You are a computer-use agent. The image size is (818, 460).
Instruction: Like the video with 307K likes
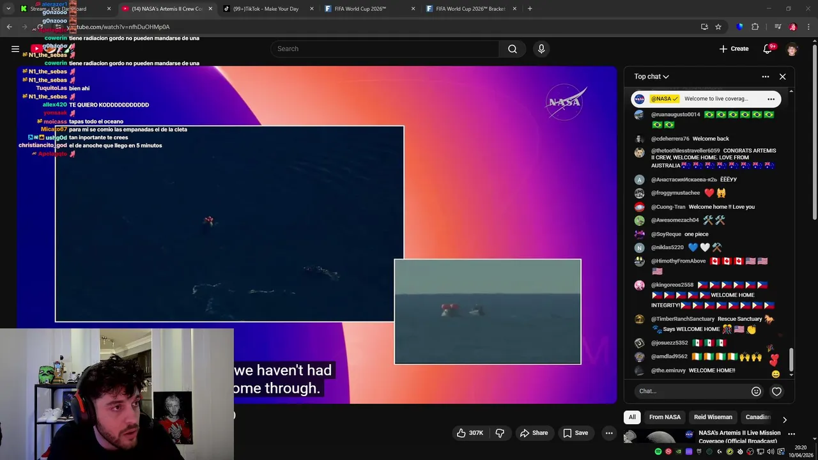pos(469,433)
